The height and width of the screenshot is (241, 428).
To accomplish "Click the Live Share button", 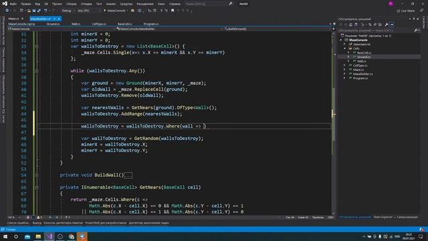I will point(406,11).
